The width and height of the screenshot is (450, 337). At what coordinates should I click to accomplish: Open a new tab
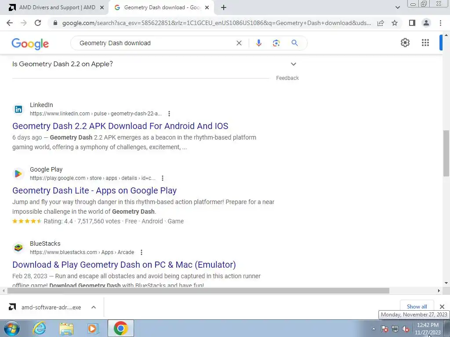click(224, 8)
